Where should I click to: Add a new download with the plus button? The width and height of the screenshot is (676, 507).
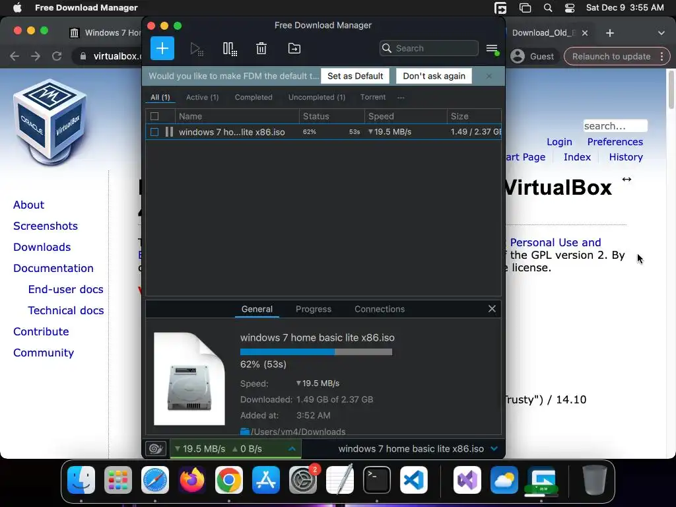point(162,48)
